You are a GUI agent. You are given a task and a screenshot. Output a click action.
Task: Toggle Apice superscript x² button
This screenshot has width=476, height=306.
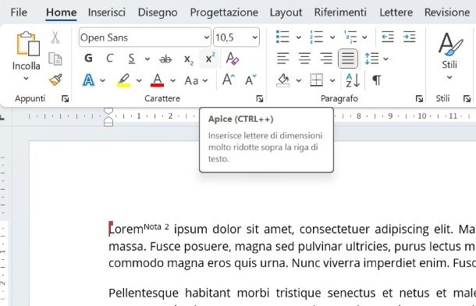[209, 59]
